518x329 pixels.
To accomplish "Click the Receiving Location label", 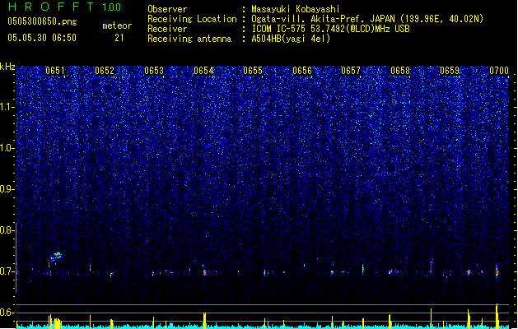I will [x=192, y=19].
